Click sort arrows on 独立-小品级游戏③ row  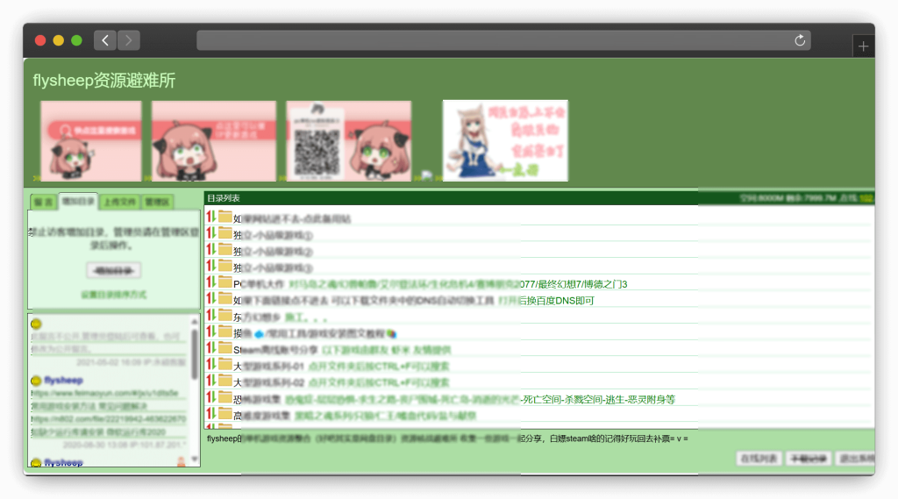pyautogui.click(x=211, y=266)
